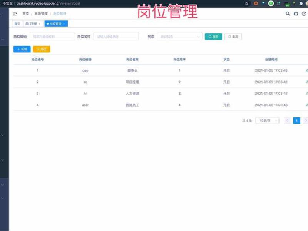Focus the 岗位名称 input field
This screenshot has height=231, width=308.
click(116, 37)
